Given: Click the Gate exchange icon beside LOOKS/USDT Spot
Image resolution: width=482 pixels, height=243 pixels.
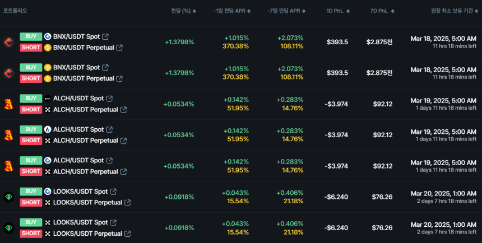Looking at the screenshot, I should point(48,191).
